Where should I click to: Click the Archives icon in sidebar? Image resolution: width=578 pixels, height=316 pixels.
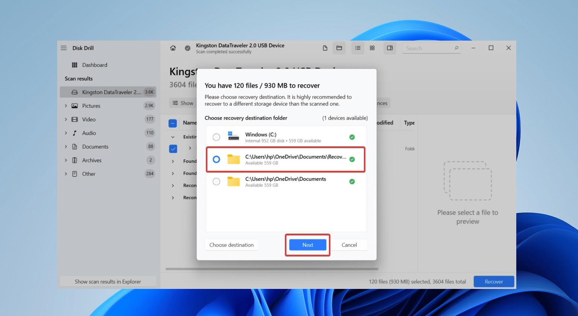click(75, 160)
